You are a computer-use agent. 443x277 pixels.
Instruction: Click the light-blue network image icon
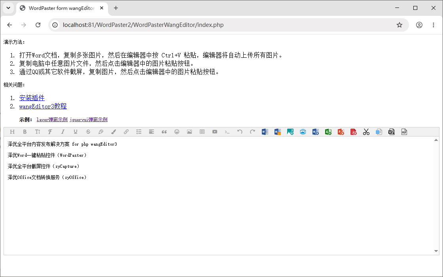[x=303, y=132]
